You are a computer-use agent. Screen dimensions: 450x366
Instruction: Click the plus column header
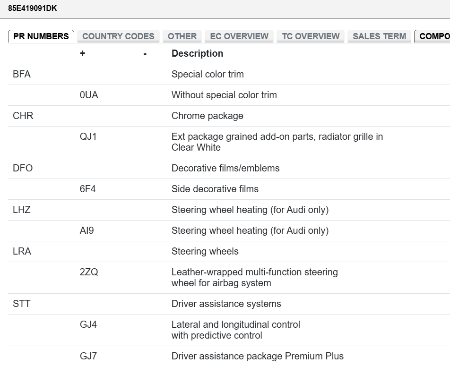pos(83,53)
